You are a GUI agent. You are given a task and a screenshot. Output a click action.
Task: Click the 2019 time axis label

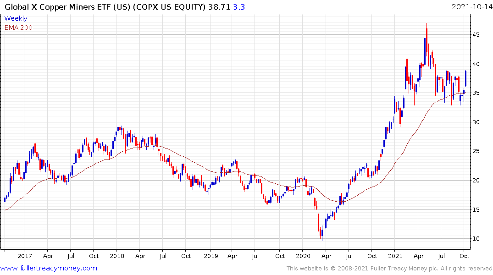click(210, 256)
